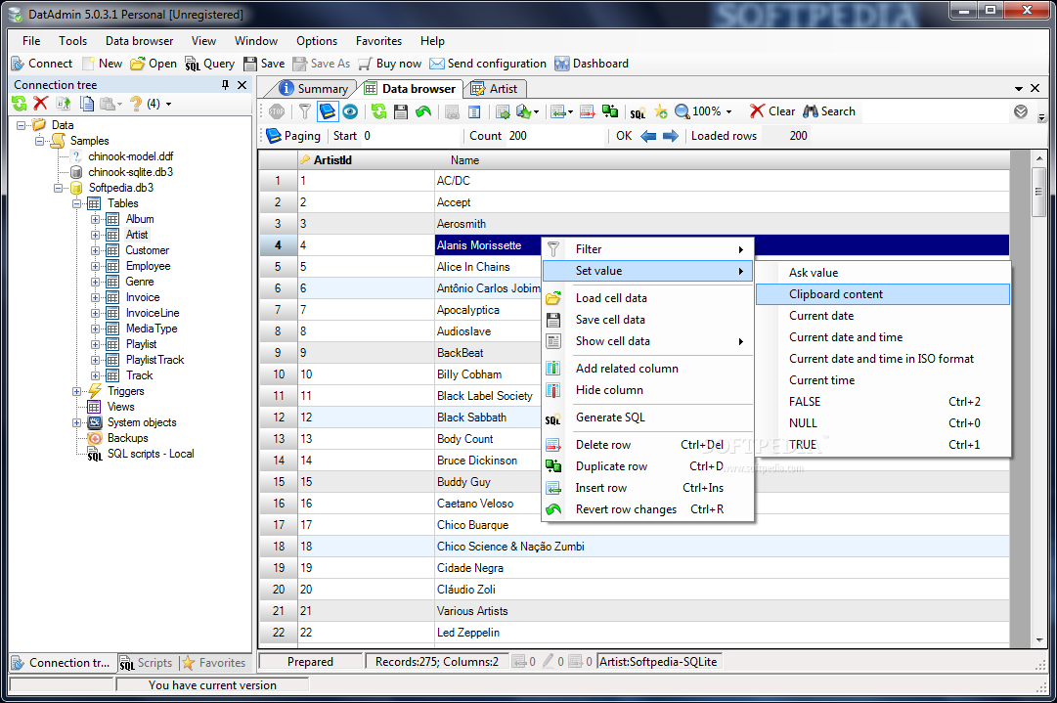
Task: Click the funnel filter icon in the toolbar
Action: (305, 111)
